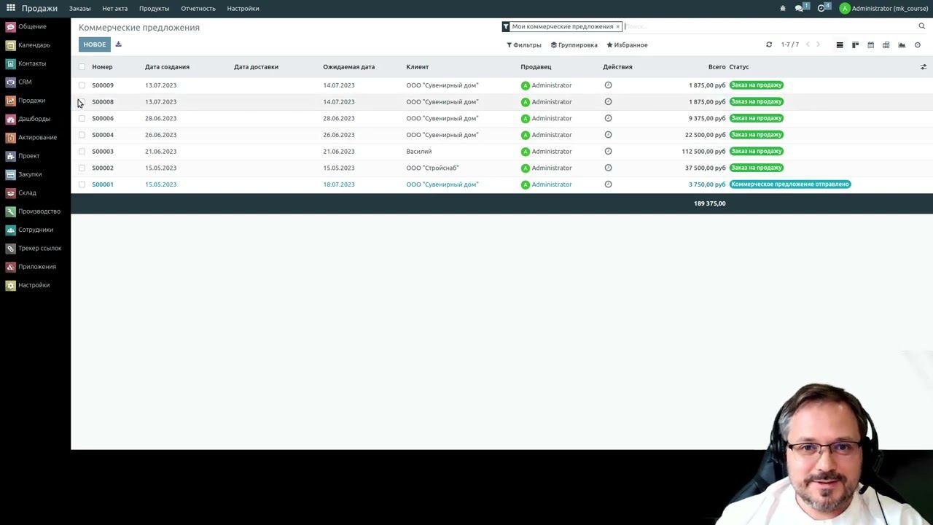Sort by Дата создания column header
The image size is (933, 525).
pyautogui.click(x=167, y=66)
